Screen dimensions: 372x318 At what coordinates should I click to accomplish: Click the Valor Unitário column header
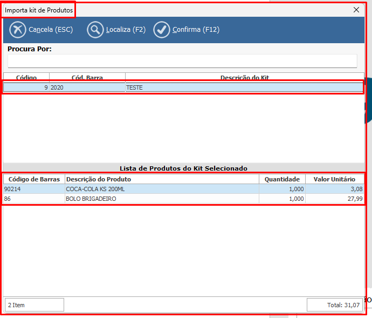coord(334,179)
